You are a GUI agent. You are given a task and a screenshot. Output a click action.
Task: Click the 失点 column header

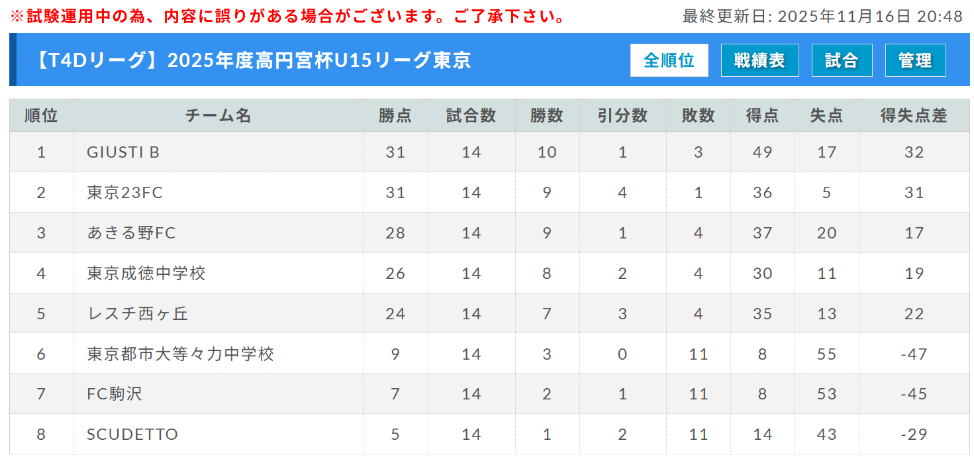[826, 116]
